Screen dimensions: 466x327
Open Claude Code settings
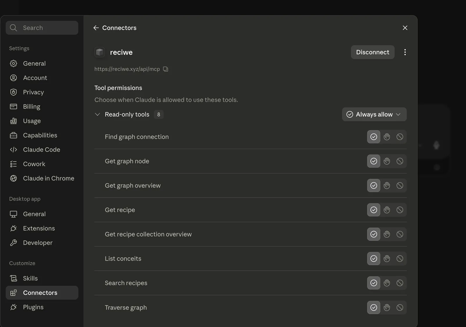[42, 149]
